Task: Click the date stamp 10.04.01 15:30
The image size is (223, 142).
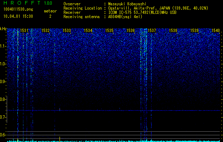Action: [18, 16]
